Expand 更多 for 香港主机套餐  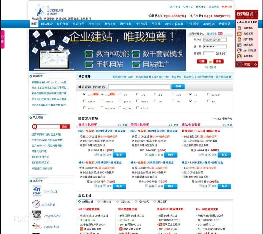pos(122,125)
